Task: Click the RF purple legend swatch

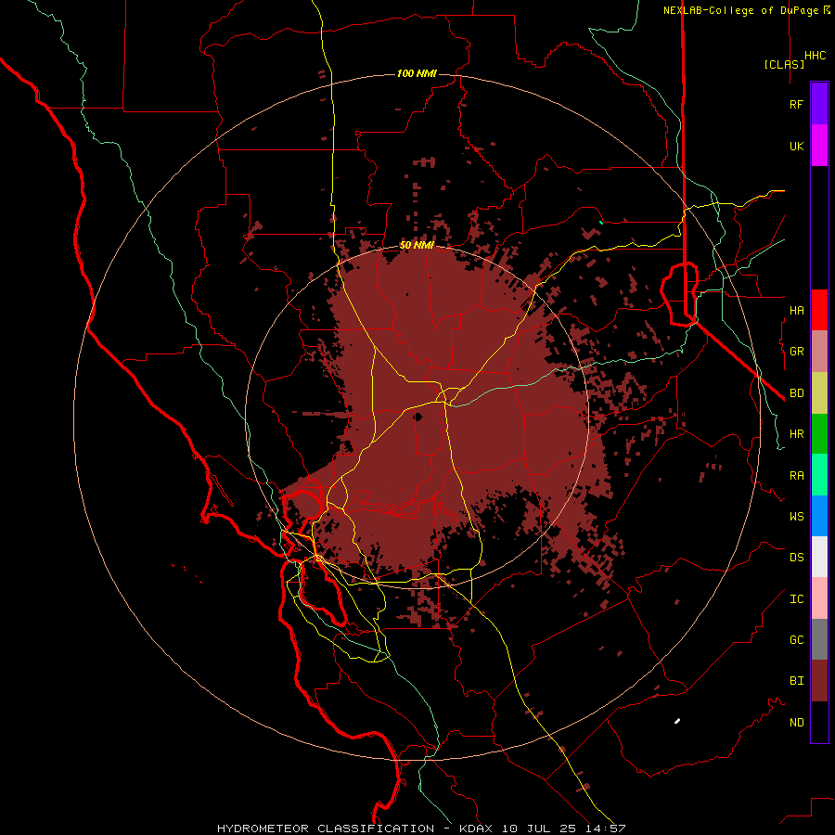Action: tap(819, 104)
